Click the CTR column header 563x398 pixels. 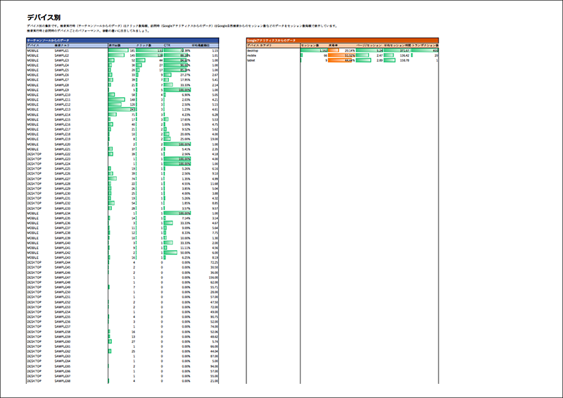[167, 46]
